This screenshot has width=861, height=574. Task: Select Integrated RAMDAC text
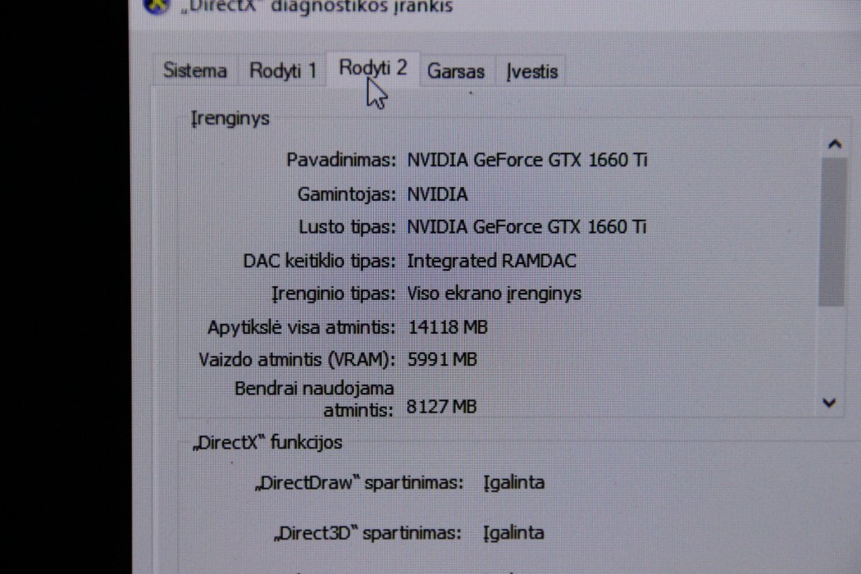point(491,261)
